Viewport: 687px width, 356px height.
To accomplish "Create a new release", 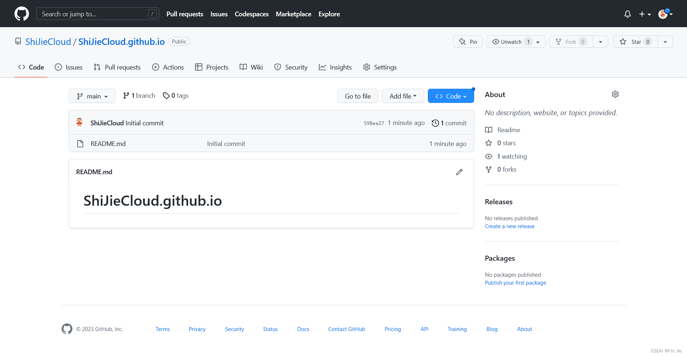I will coord(510,226).
